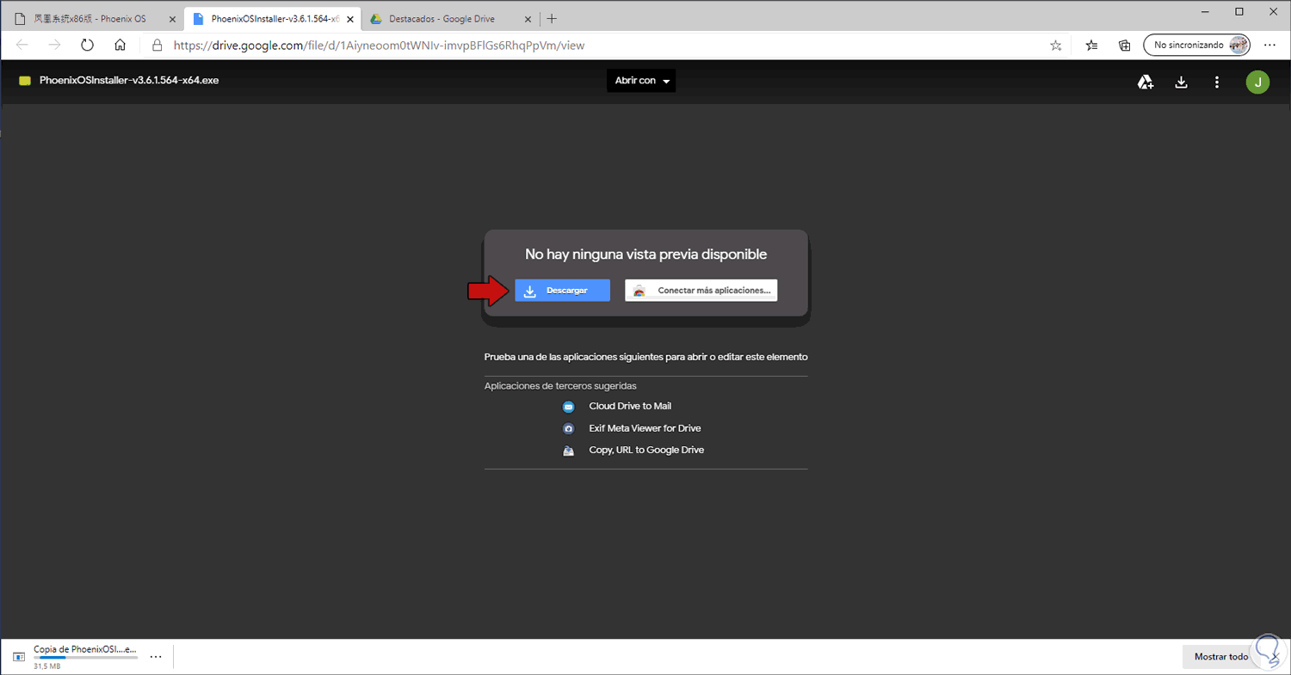Click the padlock site info icon
The height and width of the screenshot is (675, 1291).
157,46
